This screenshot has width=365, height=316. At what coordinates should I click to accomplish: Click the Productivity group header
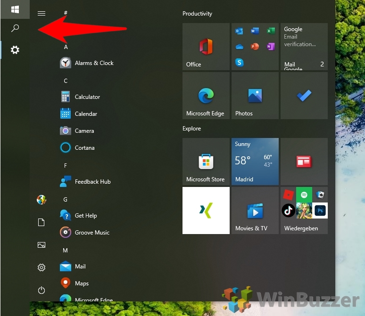(x=197, y=14)
